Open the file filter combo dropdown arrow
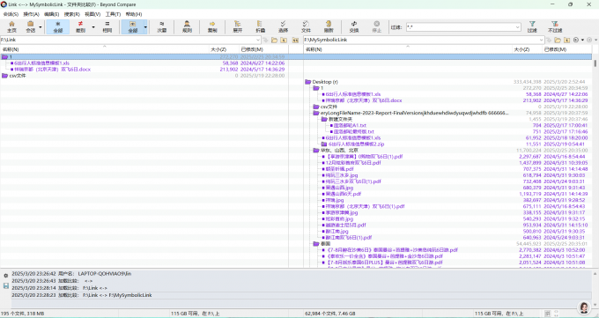This screenshot has height=318, width=599. click(x=518, y=27)
